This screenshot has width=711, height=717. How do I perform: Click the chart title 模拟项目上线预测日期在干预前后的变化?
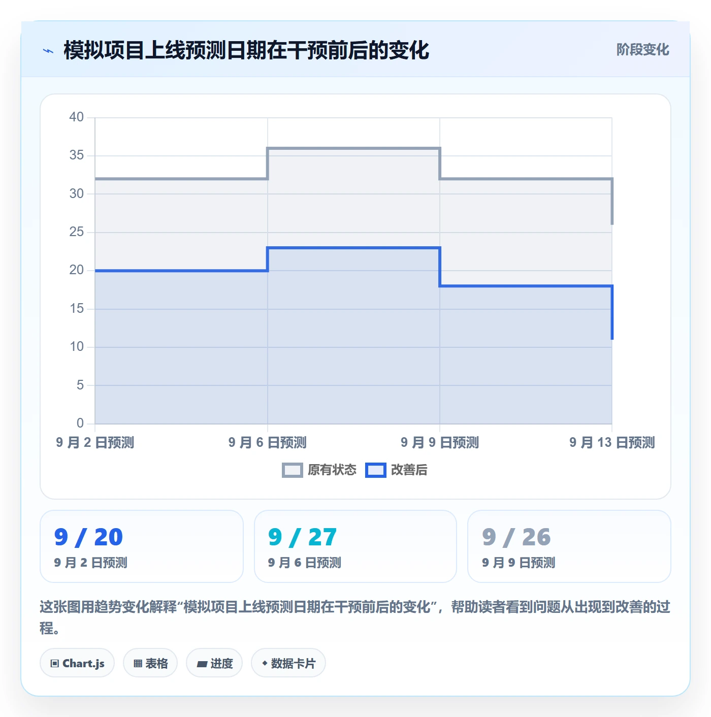246,50
